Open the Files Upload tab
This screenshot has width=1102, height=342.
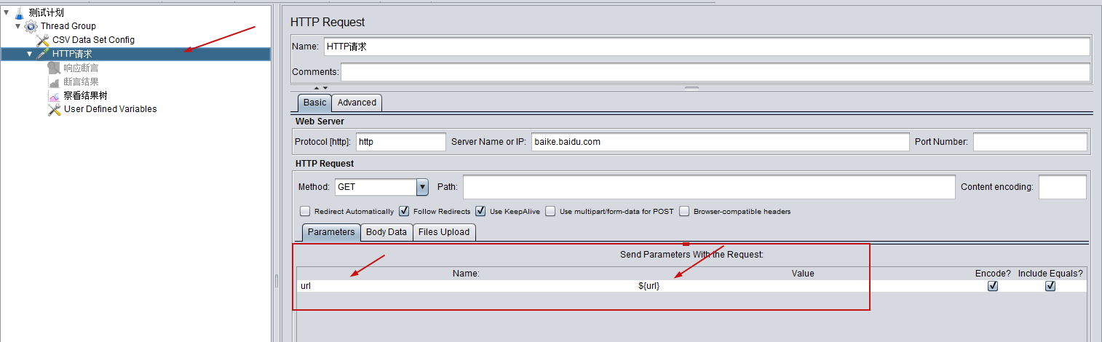tap(444, 232)
